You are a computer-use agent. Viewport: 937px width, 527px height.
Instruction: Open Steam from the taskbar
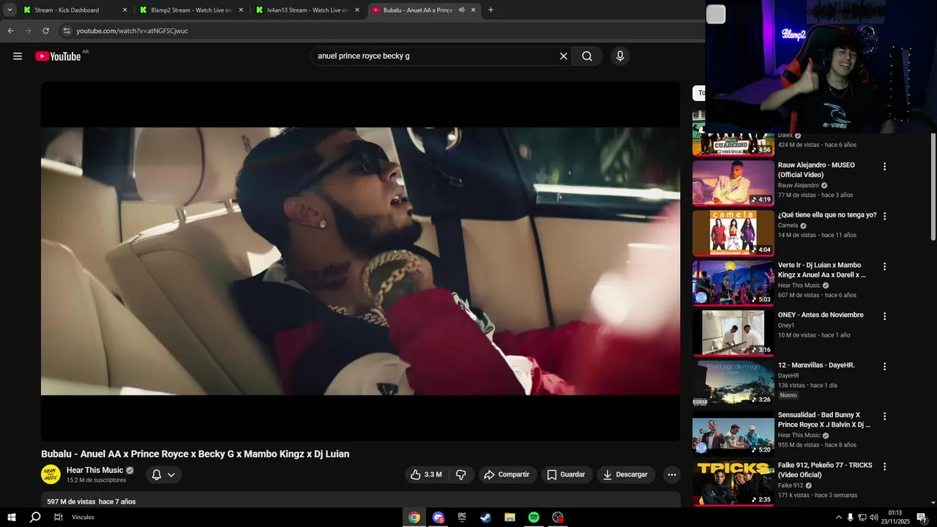pyautogui.click(x=486, y=517)
